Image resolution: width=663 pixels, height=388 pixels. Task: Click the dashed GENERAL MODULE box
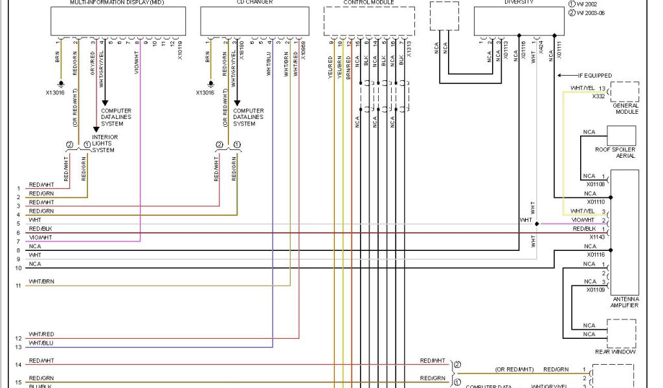(624, 91)
